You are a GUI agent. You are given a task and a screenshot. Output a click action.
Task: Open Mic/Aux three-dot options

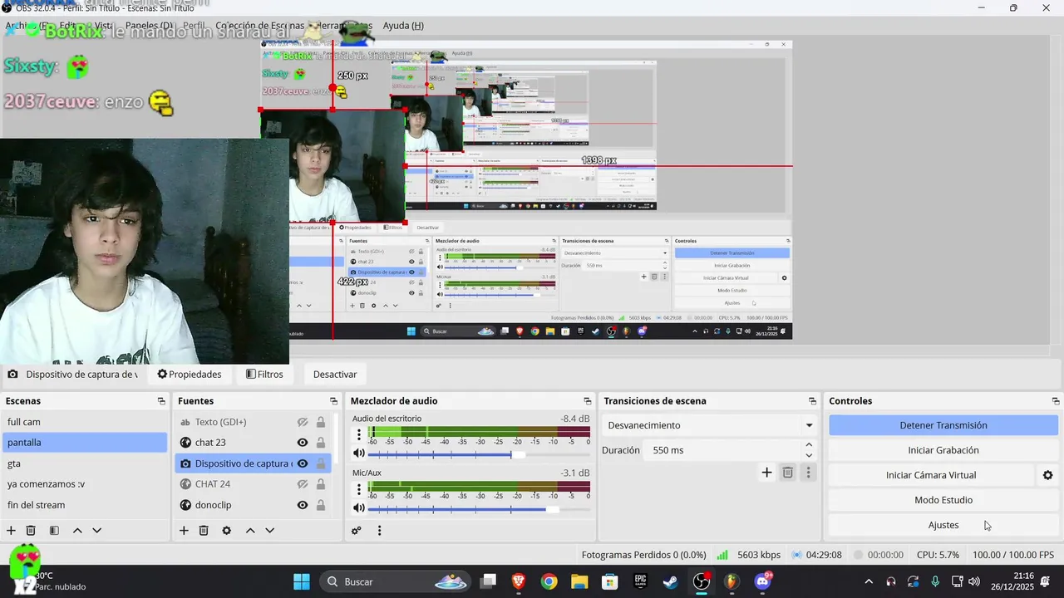pos(359,488)
